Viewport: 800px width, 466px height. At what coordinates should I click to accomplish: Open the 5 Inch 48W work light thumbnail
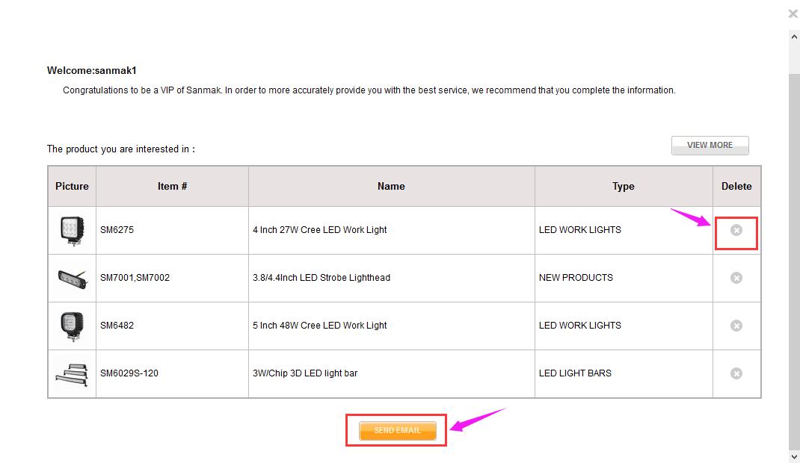(x=72, y=326)
